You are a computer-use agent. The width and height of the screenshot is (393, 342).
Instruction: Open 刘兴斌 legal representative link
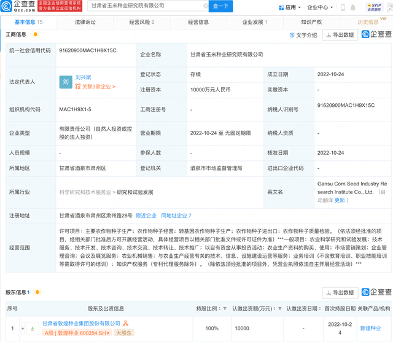coord(84,77)
